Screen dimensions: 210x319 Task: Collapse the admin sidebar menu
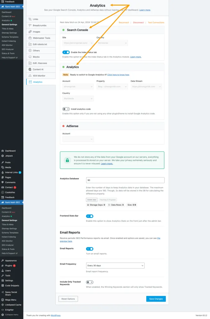[12, 315]
